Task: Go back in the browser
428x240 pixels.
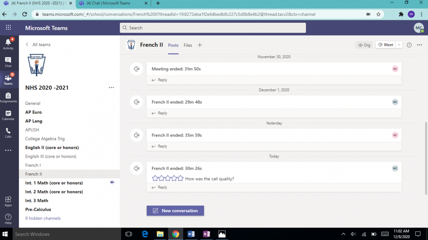Action: coord(4,14)
